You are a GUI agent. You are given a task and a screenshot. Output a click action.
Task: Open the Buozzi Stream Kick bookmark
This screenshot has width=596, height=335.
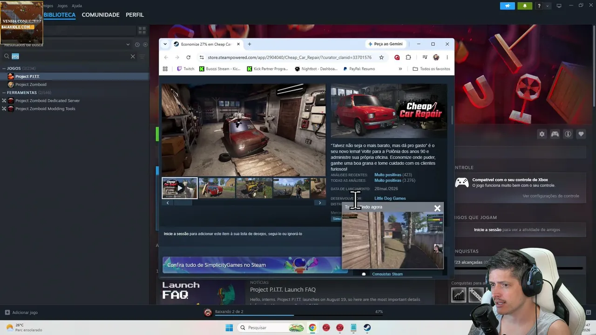[x=220, y=69]
